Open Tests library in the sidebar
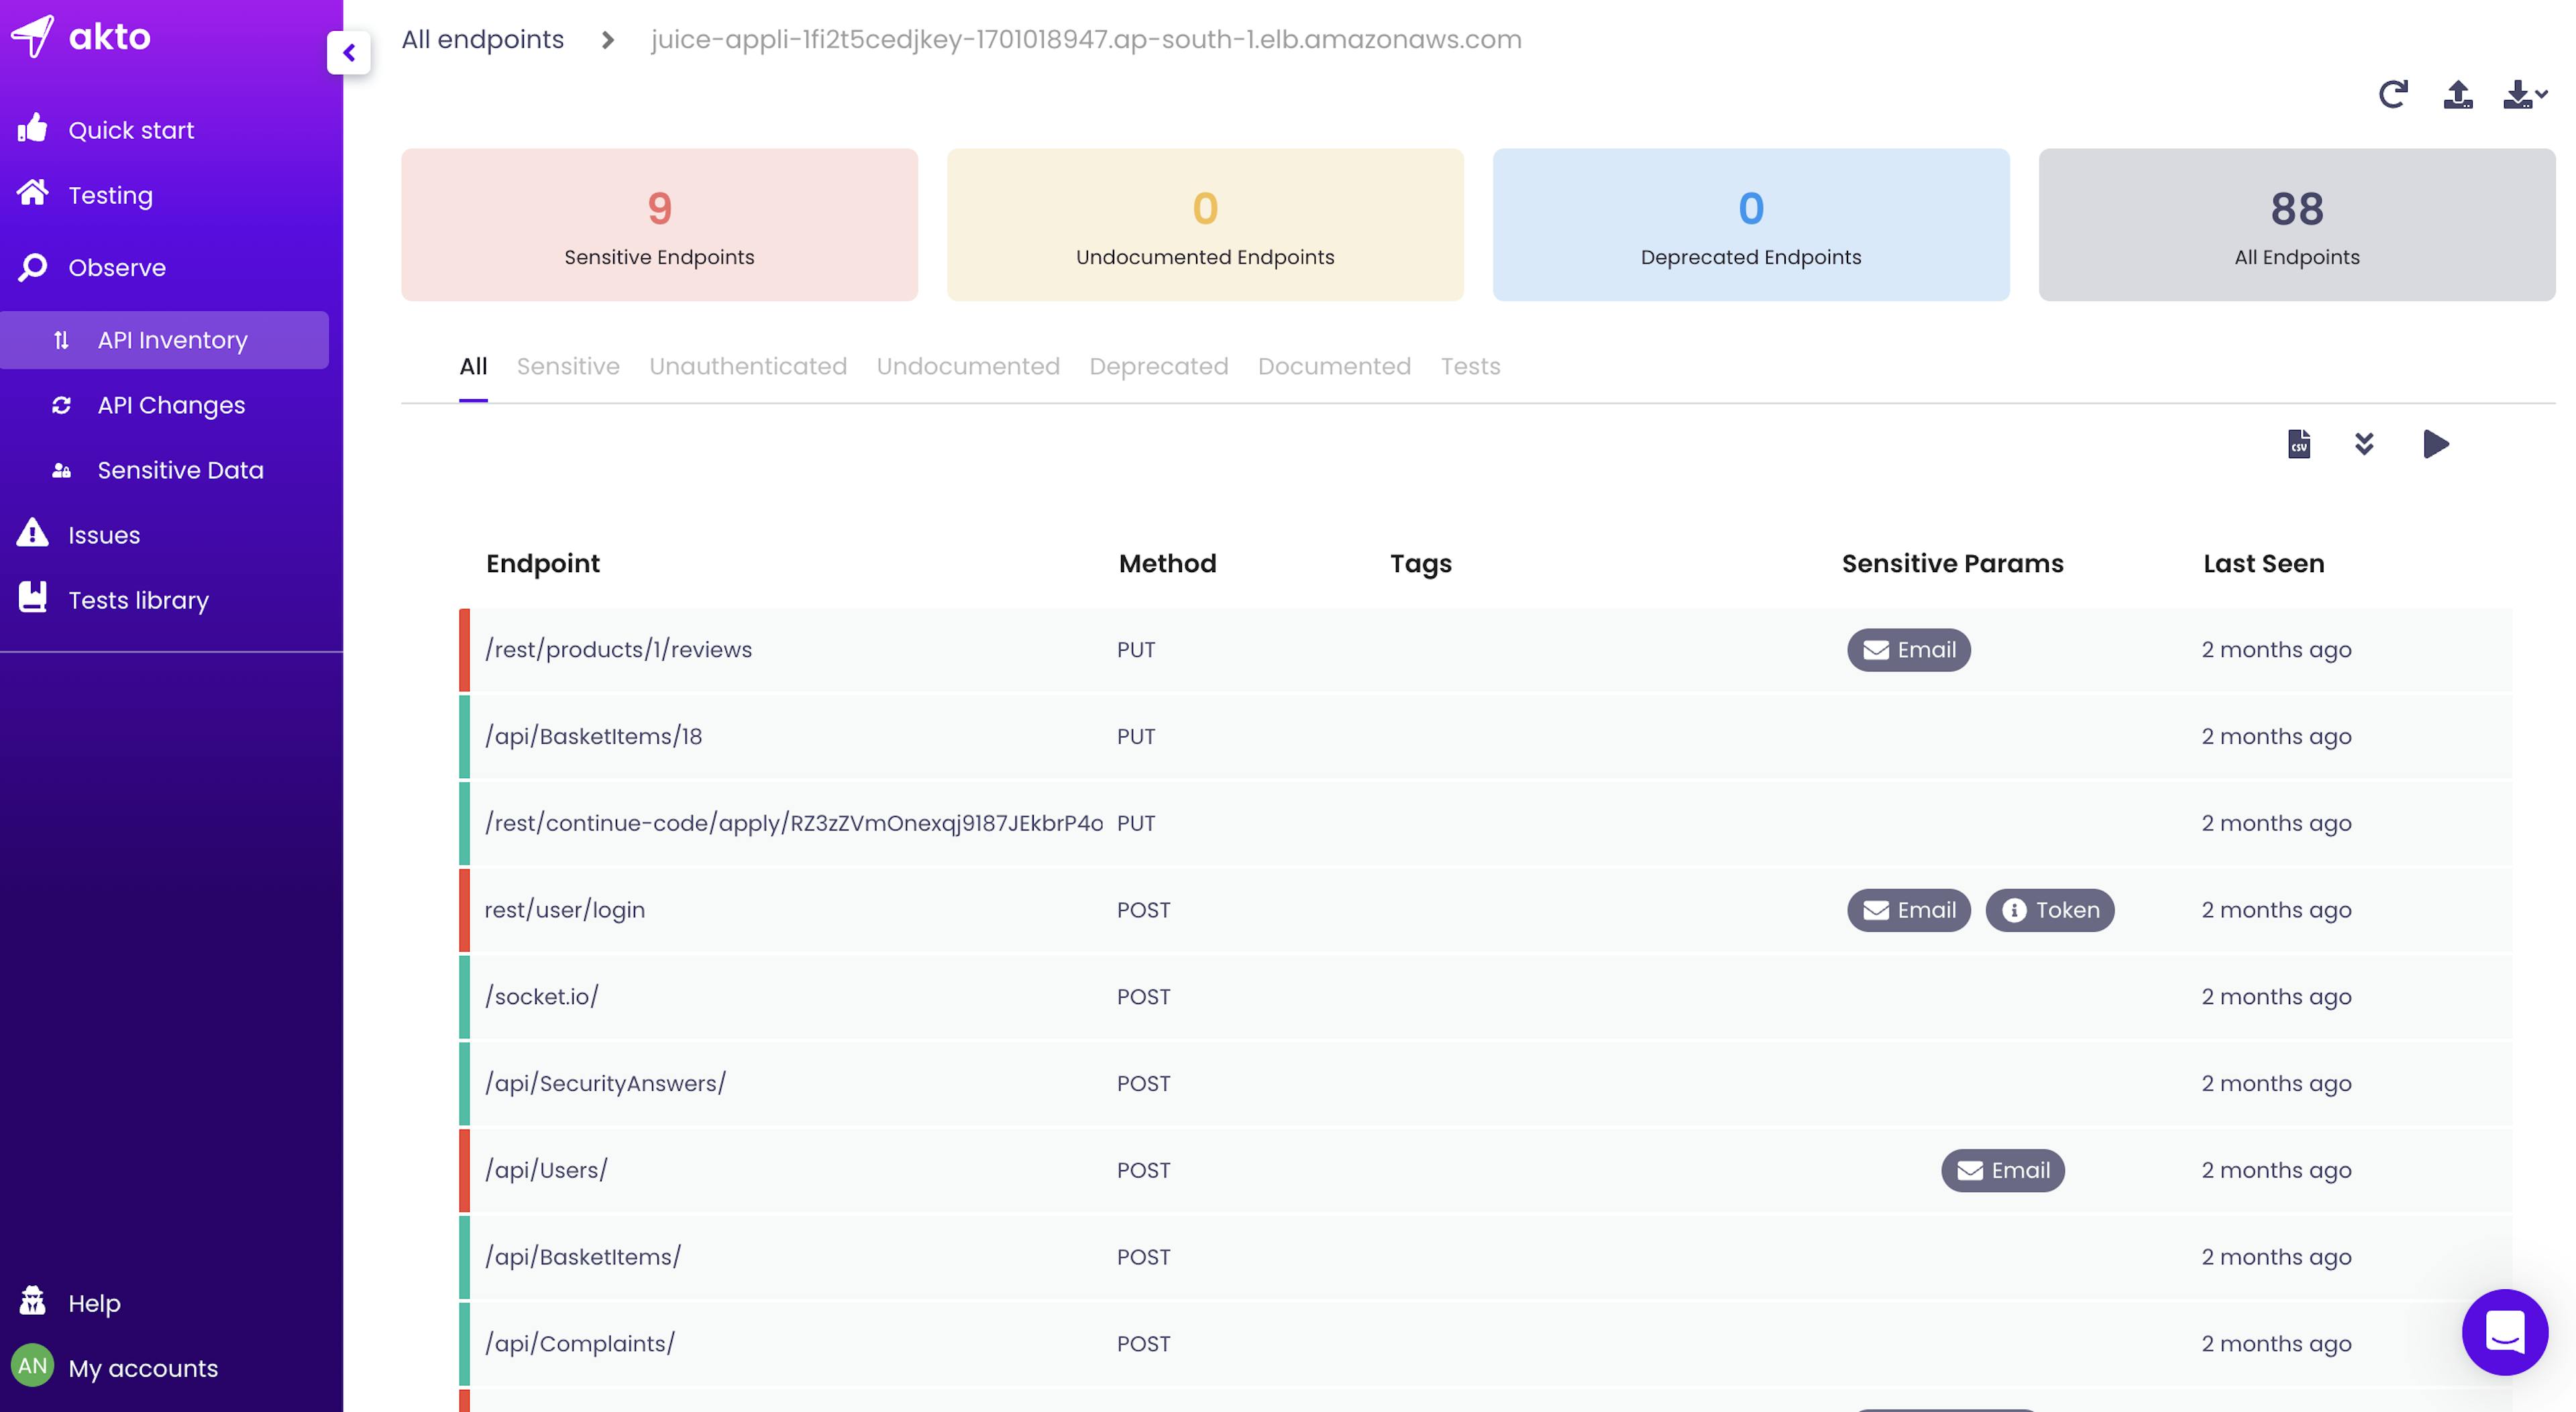Screen dimensions: 2576x1412 pyautogui.click(x=138, y=600)
